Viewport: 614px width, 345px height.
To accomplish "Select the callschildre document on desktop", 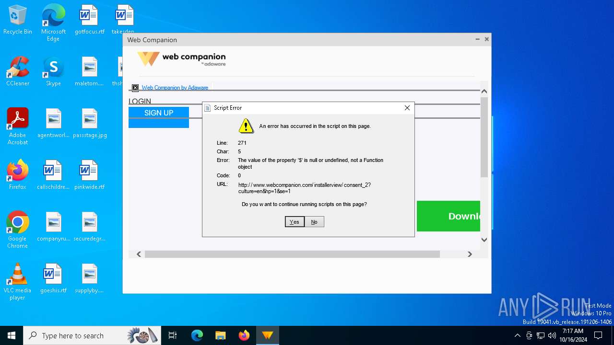I will tap(53, 175).
